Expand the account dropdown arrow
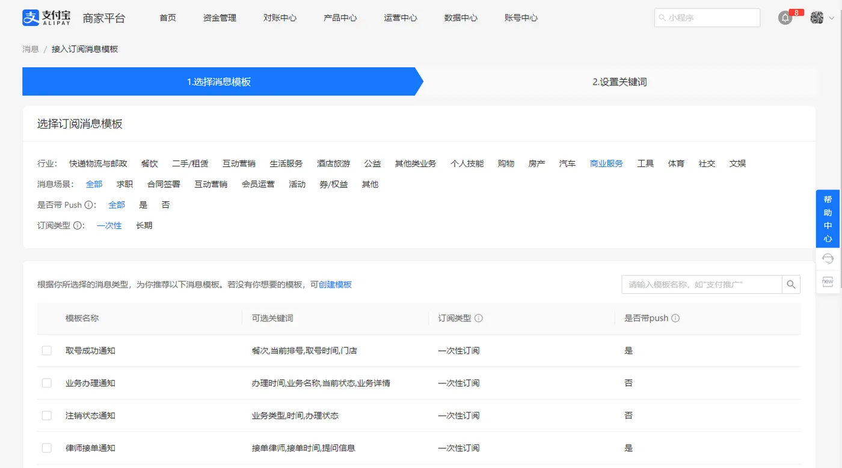Image resolution: width=842 pixels, height=468 pixels. [x=832, y=18]
